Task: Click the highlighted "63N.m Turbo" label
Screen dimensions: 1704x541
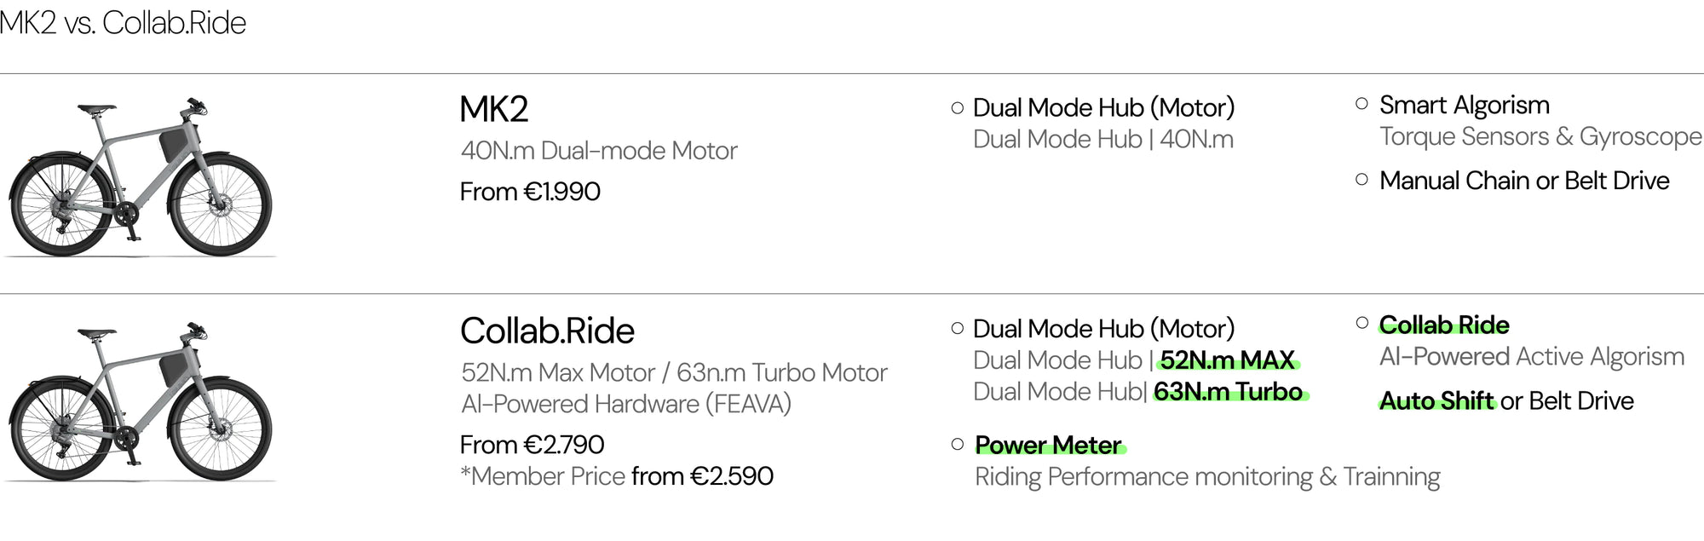Action: pos(1228,392)
